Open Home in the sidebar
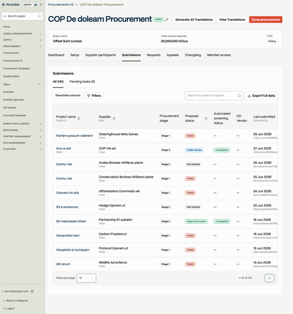The width and height of the screenshot is (293, 314). [6, 27]
